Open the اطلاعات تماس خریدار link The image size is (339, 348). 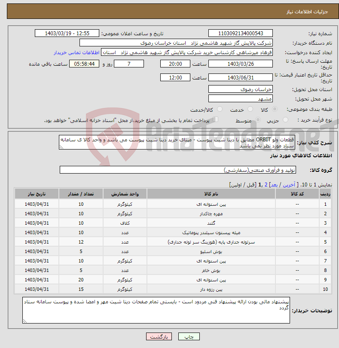76,52
